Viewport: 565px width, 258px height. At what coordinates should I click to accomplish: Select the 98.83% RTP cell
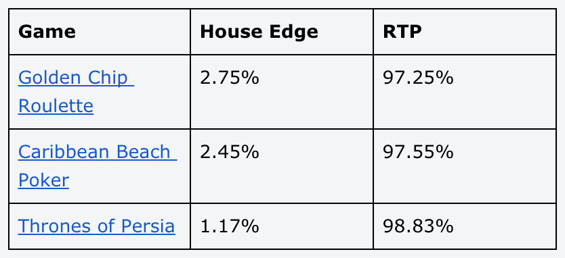pos(465,226)
